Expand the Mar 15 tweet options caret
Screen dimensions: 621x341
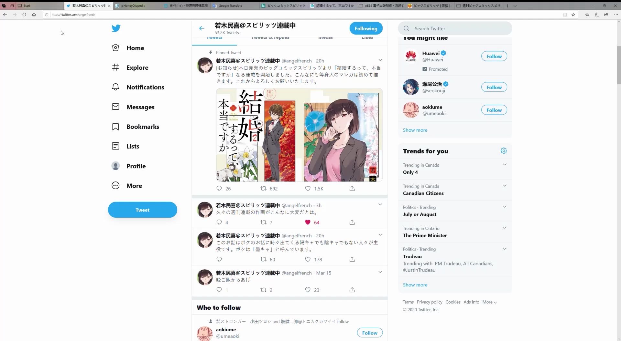coord(380,272)
